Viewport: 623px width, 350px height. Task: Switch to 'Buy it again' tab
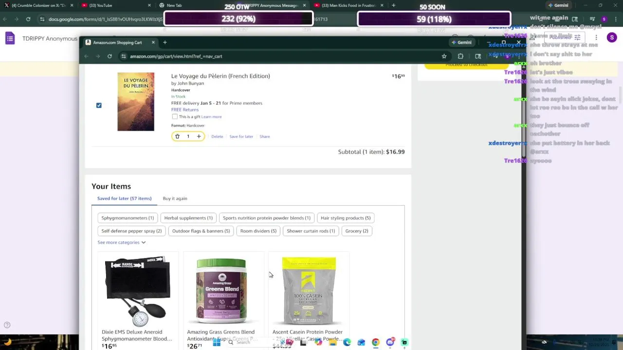tap(175, 198)
